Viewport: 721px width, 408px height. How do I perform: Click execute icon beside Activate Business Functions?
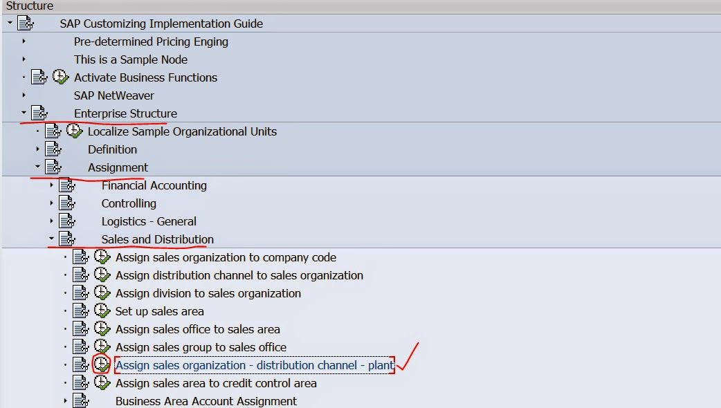click(x=60, y=77)
